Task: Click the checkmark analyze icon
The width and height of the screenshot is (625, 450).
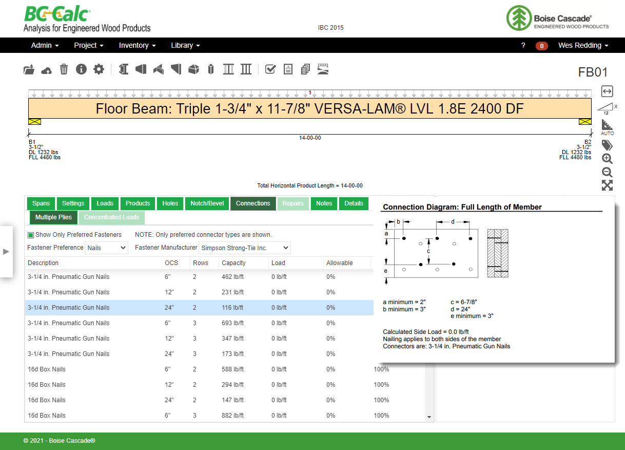Action: pos(270,69)
